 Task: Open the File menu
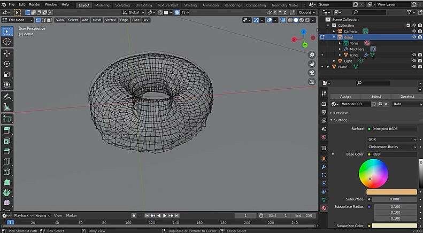[12, 5]
